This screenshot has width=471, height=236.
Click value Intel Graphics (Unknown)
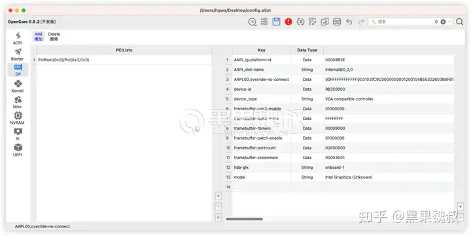coord(349,177)
